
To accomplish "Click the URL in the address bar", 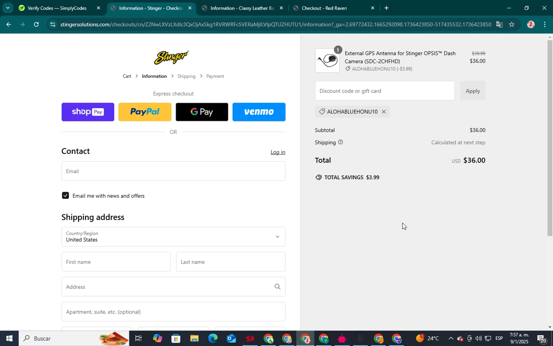I will 275,25.
